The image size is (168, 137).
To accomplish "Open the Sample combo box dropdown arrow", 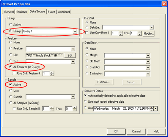I will [73, 97].
